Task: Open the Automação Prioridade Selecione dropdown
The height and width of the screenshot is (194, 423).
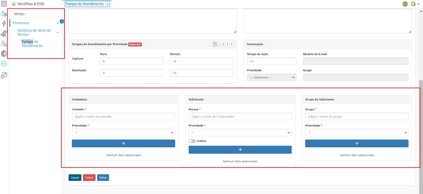Action: 271,77
